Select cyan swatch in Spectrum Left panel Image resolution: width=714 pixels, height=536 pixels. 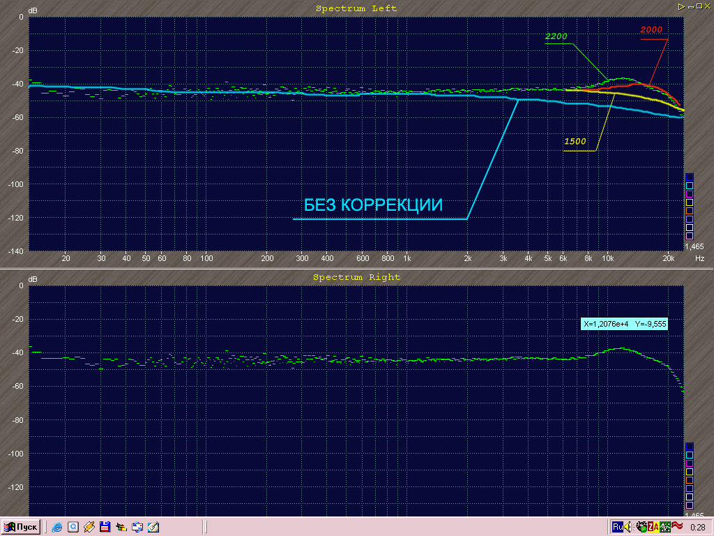[690, 186]
